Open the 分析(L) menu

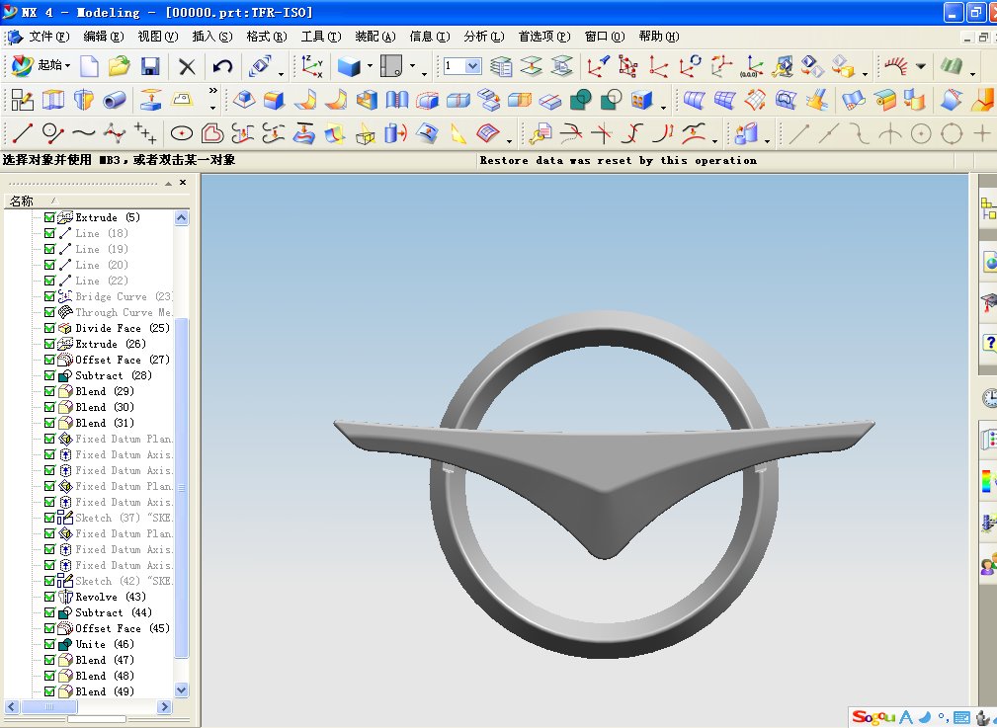click(484, 37)
